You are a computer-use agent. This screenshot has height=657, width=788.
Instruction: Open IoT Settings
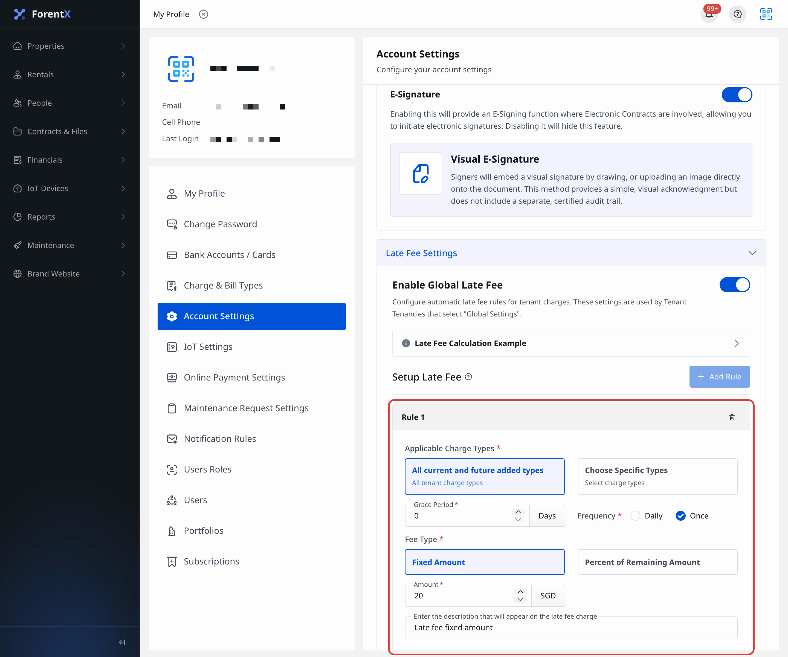[x=251, y=347]
